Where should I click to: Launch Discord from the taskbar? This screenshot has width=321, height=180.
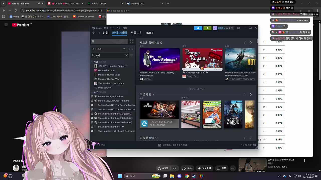(x=179, y=176)
